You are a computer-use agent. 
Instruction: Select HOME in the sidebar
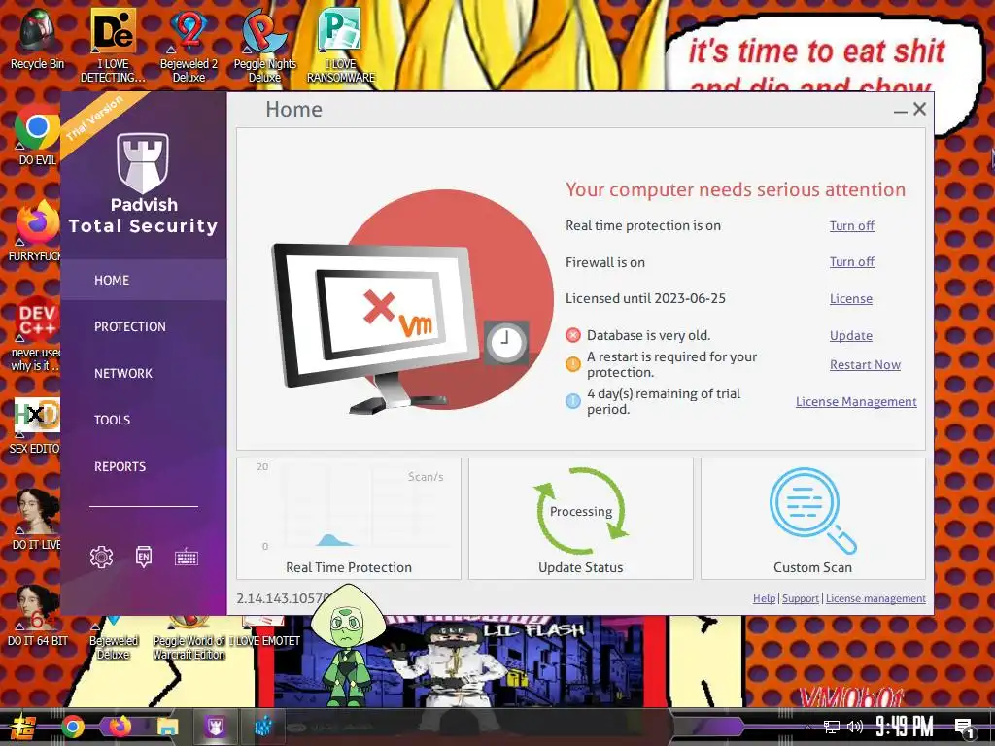[144, 280]
